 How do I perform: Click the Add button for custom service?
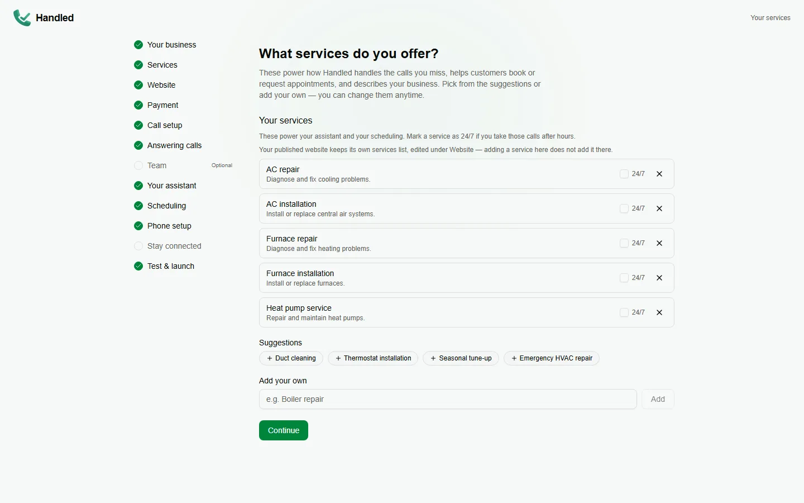658,399
